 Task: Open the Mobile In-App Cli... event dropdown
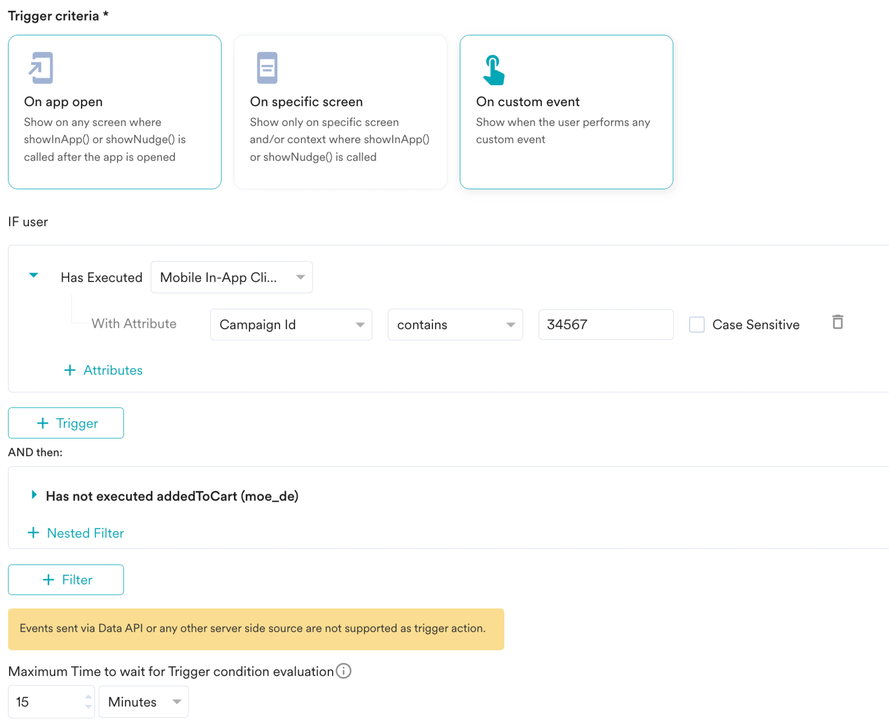tap(232, 277)
